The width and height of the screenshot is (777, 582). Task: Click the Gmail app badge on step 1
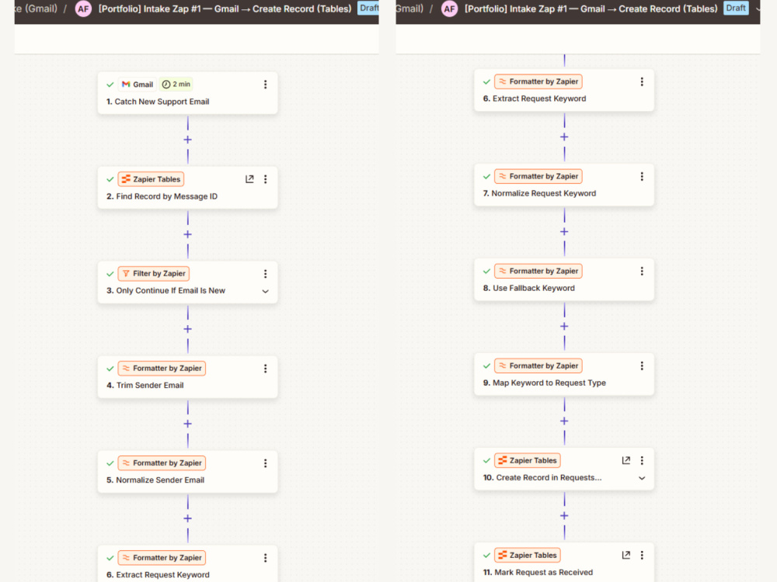coord(138,85)
